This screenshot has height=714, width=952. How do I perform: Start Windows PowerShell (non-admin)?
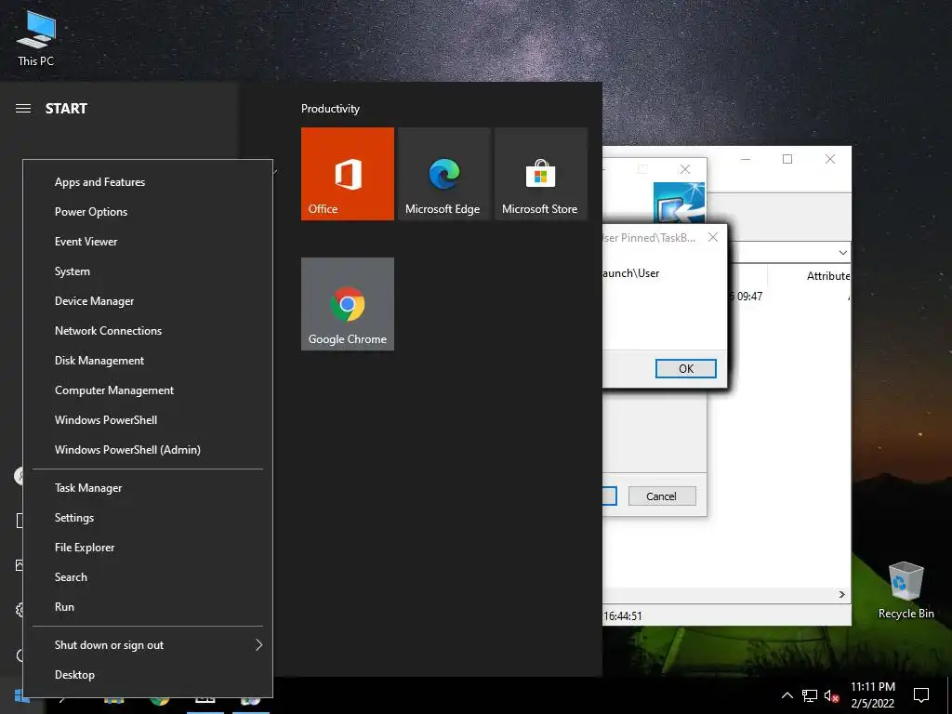[148, 420]
